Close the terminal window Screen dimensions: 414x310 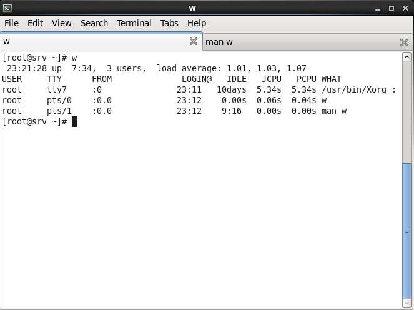[405, 8]
